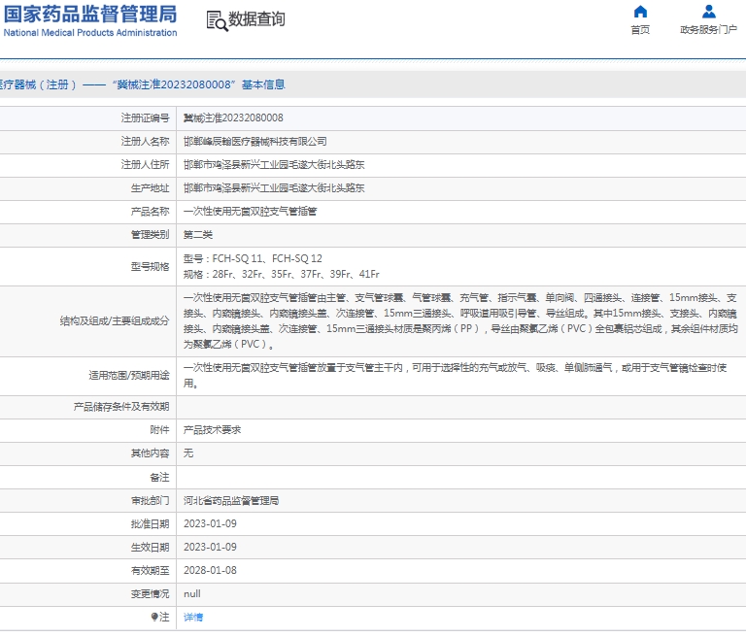
Task: Click the null value in 变更情况 row
Action: [192, 593]
